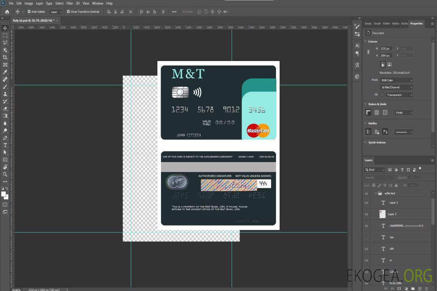This screenshot has width=437, height=291.
Task: Open the Character panel icon
Action: (357, 45)
